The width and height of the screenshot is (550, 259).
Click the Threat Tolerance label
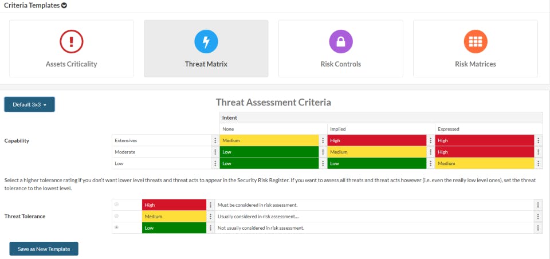(x=25, y=216)
